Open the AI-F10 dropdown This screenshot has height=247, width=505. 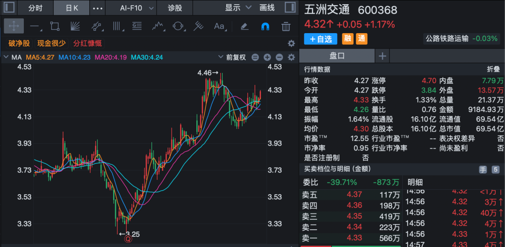pos(131,8)
